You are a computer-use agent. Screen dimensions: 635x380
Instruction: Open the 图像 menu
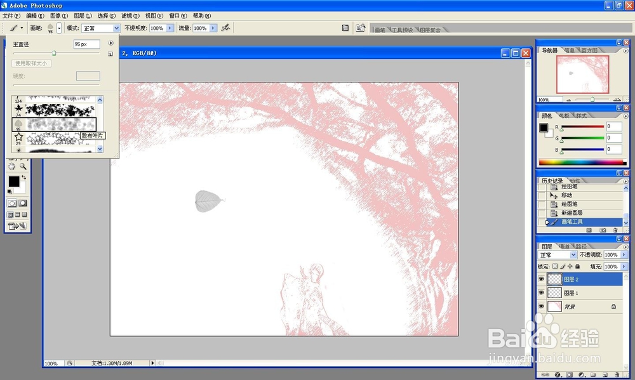click(x=58, y=16)
